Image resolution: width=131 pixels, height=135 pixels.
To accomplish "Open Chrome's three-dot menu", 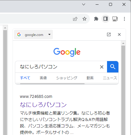I will (124, 19).
